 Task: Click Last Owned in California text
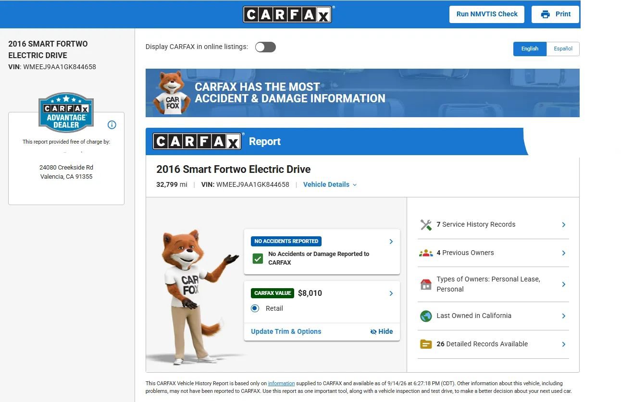(474, 316)
